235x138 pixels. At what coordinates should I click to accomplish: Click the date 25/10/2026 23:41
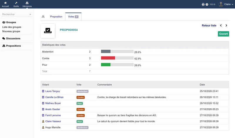point(209,91)
